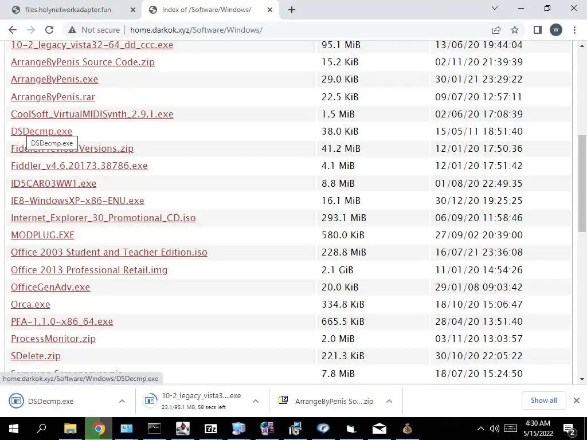Click the Chrome taskbar icon

(99, 429)
